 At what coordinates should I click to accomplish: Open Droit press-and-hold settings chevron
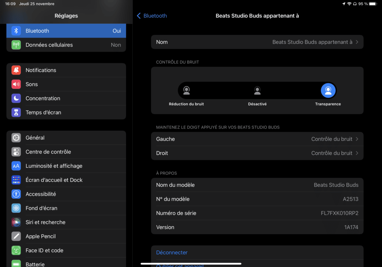point(357,153)
